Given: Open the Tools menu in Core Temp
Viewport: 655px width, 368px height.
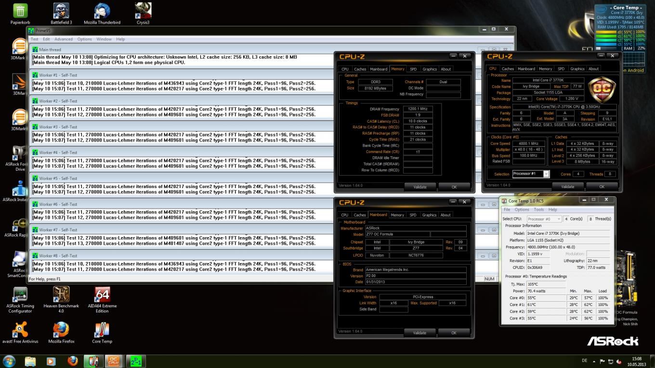Looking at the screenshot, I should [x=539, y=210].
